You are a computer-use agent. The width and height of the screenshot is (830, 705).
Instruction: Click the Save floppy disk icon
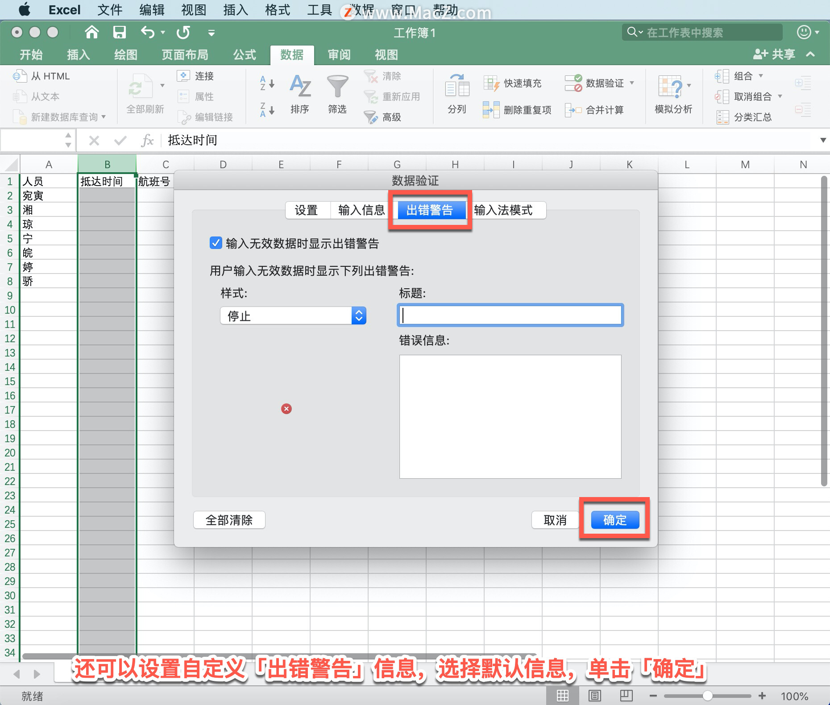click(x=119, y=32)
